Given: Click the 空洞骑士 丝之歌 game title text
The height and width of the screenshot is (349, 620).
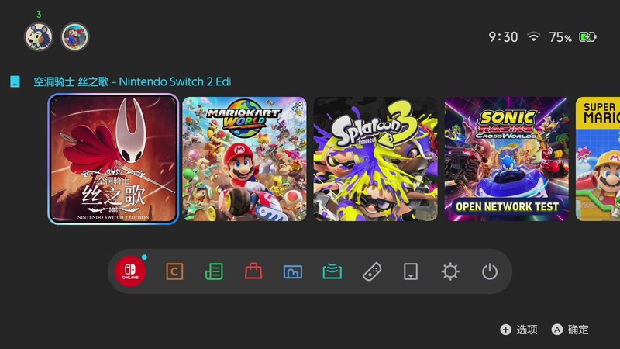Looking at the screenshot, I should [x=132, y=82].
